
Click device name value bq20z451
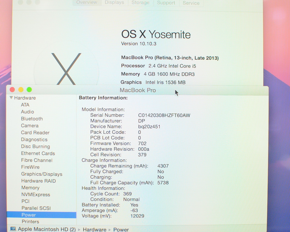(x=149, y=127)
